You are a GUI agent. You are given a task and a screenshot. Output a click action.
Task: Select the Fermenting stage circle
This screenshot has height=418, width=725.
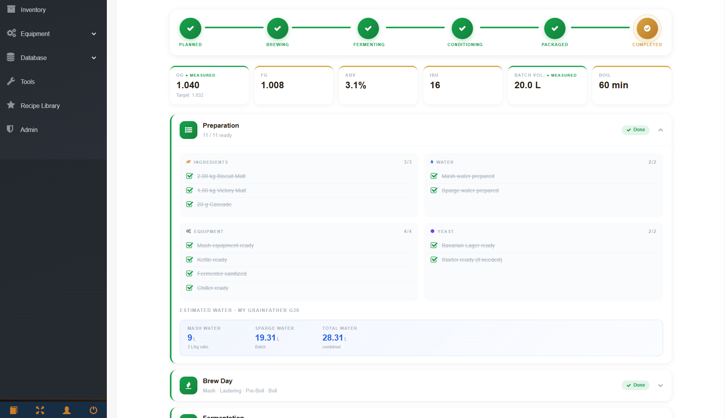[x=368, y=28]
